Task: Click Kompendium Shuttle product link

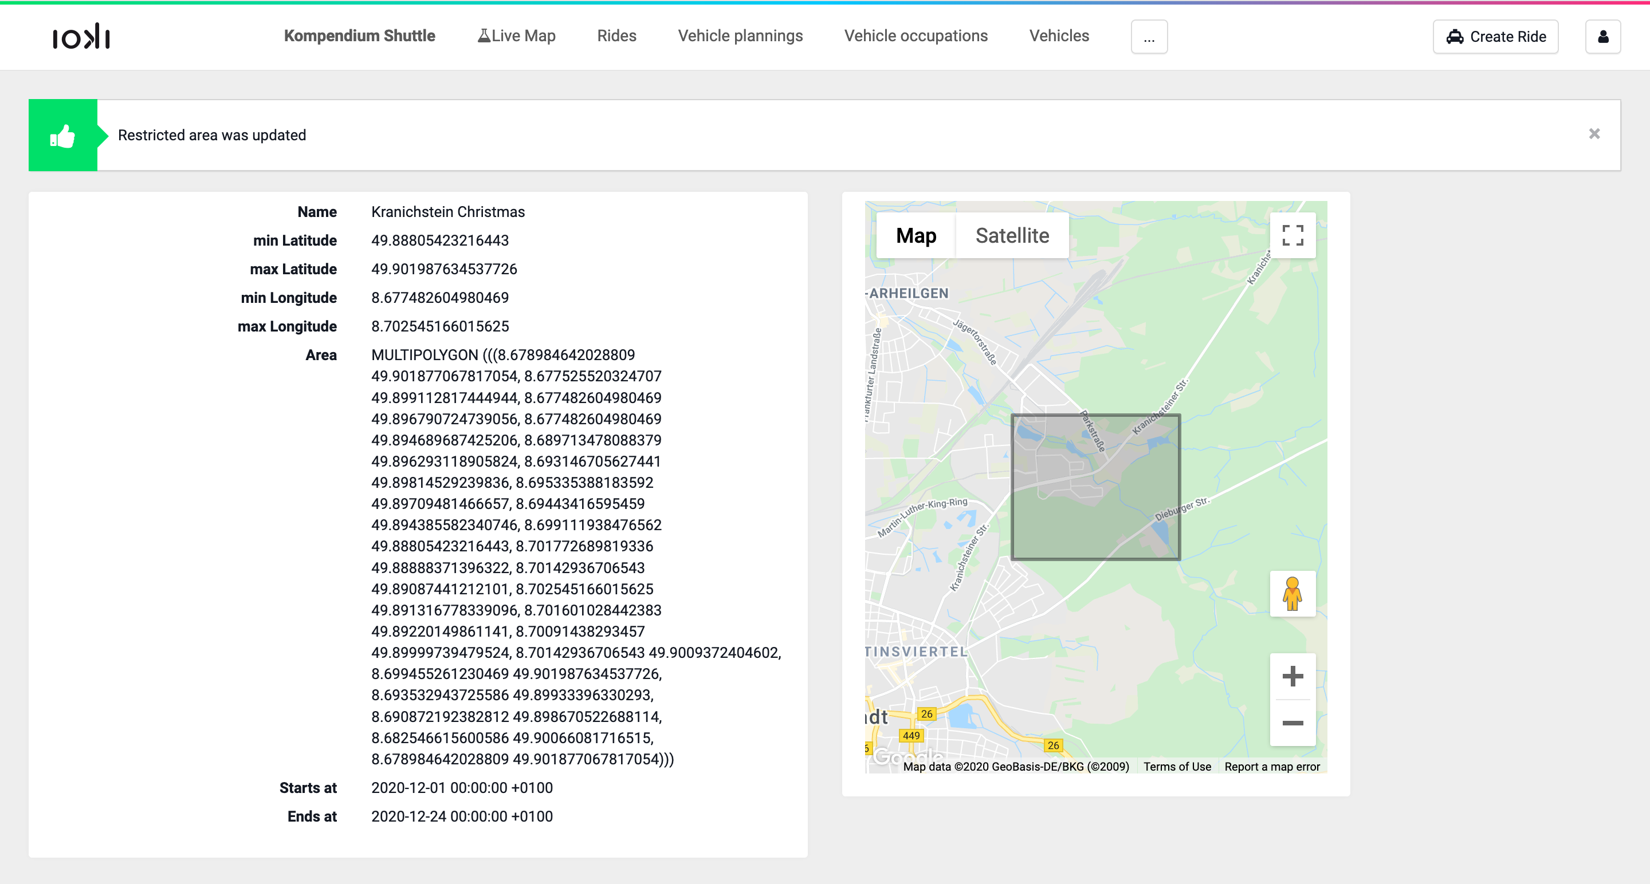Action: [x=359, y=36]
